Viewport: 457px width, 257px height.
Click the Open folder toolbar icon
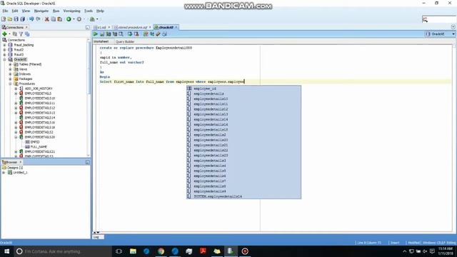coord(10,19)
